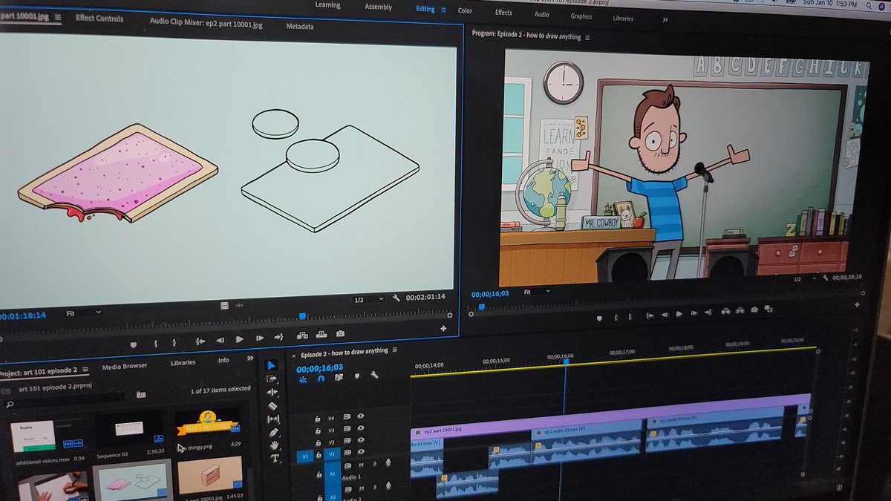Open Editing workspace menu icon
The height and width of the screenshot is (501, 891).
(x=444, y=10)
